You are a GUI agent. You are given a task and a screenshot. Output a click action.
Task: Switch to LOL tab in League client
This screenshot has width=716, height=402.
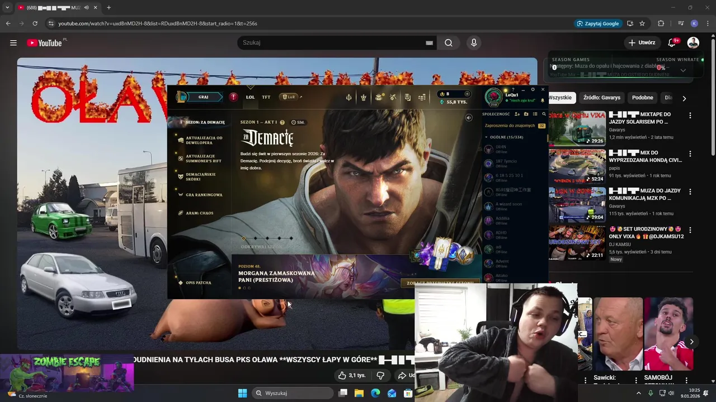(250, 97)
